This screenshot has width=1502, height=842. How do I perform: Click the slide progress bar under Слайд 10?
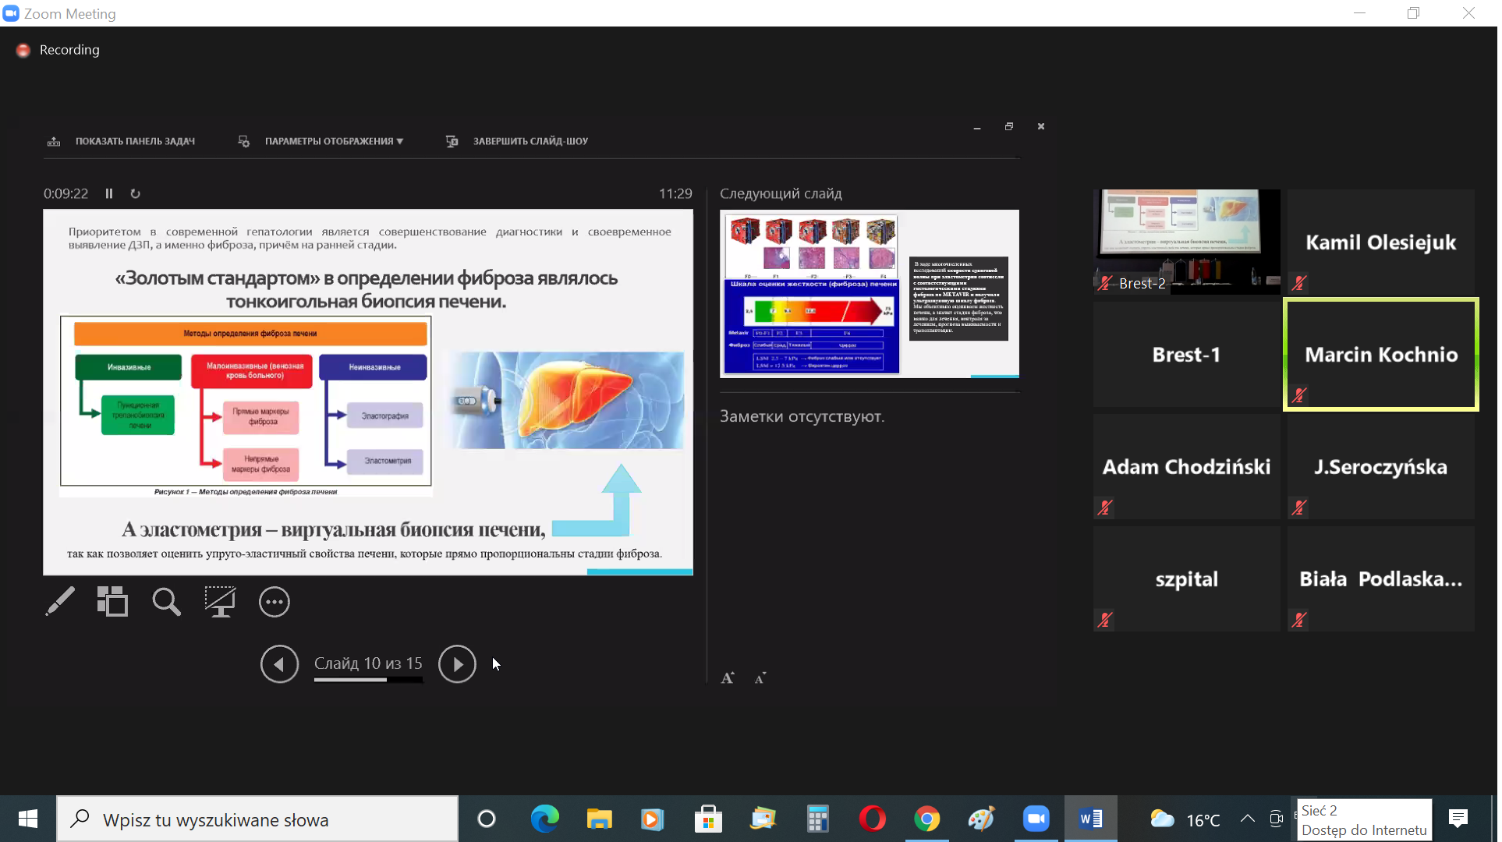click(x=368, y=681)
